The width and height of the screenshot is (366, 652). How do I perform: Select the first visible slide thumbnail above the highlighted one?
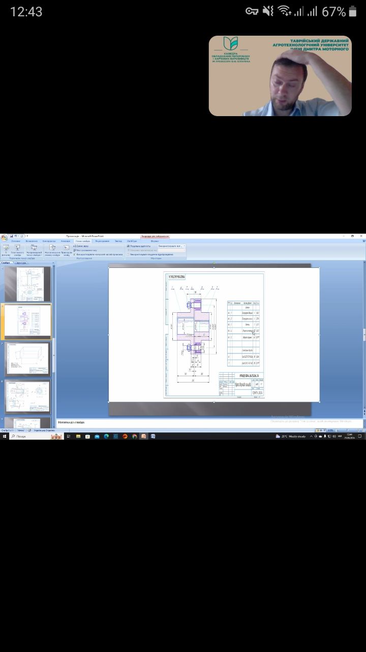28,283
